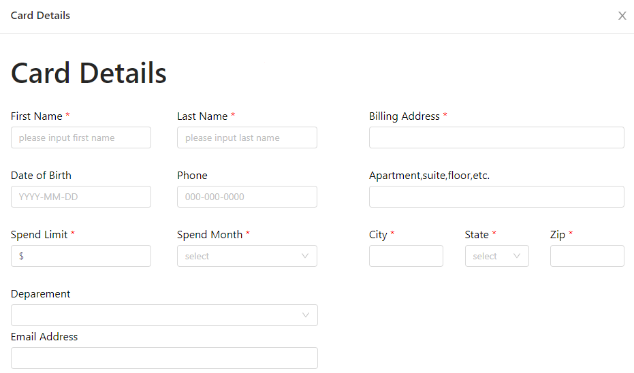Open the Spend Month select dropdown
Image resolution: width=634 pixels, height=373 pixels.
[247, 256]
